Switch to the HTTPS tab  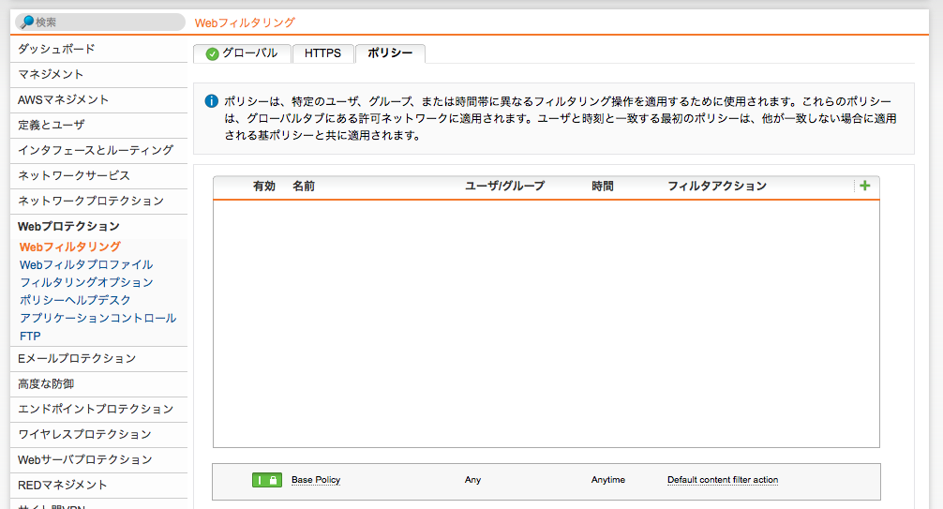pyautogui.click(x=322, y=53)
